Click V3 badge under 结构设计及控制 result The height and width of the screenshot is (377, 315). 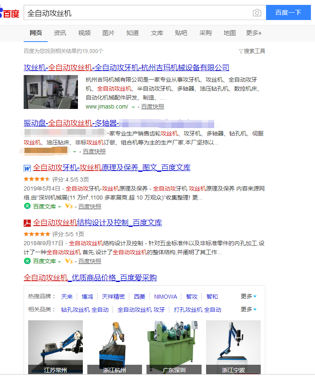[69, 261]
